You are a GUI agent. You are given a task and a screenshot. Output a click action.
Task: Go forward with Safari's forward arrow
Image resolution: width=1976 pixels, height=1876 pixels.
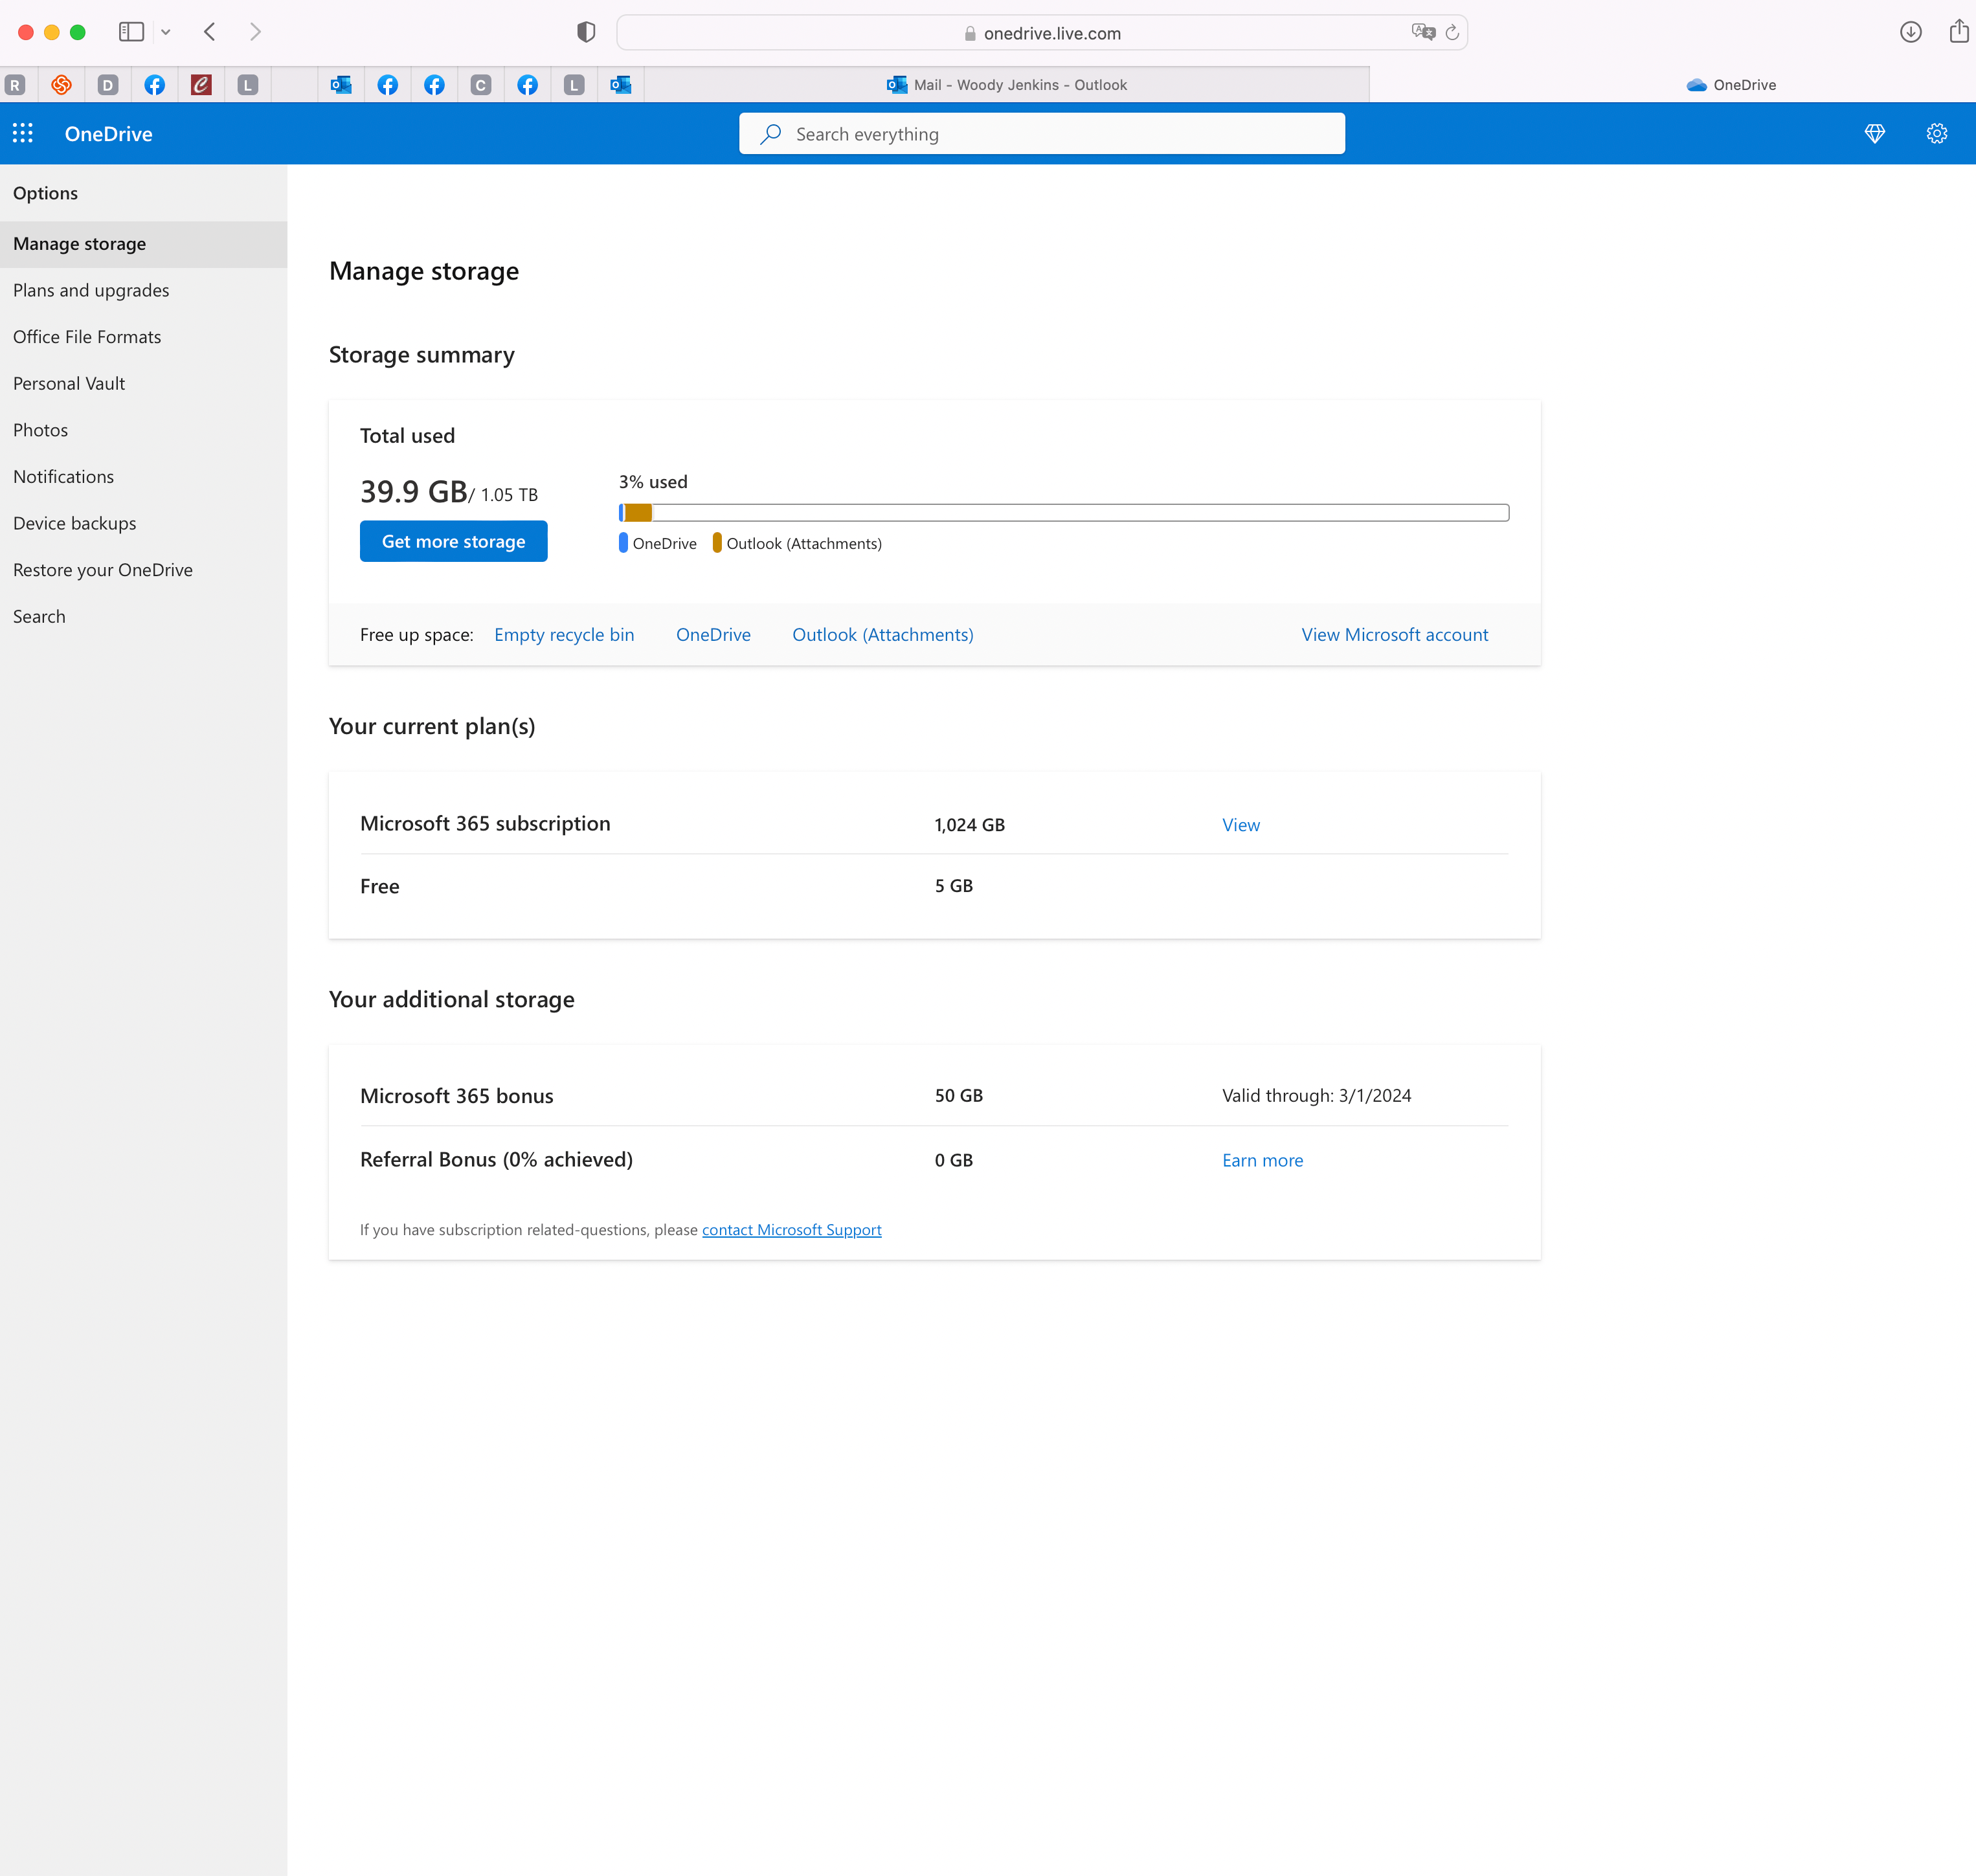coord(256,32)
